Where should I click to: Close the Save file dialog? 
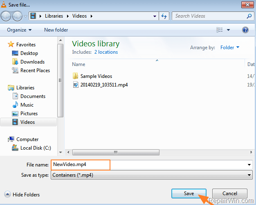(x=247, y=5)
